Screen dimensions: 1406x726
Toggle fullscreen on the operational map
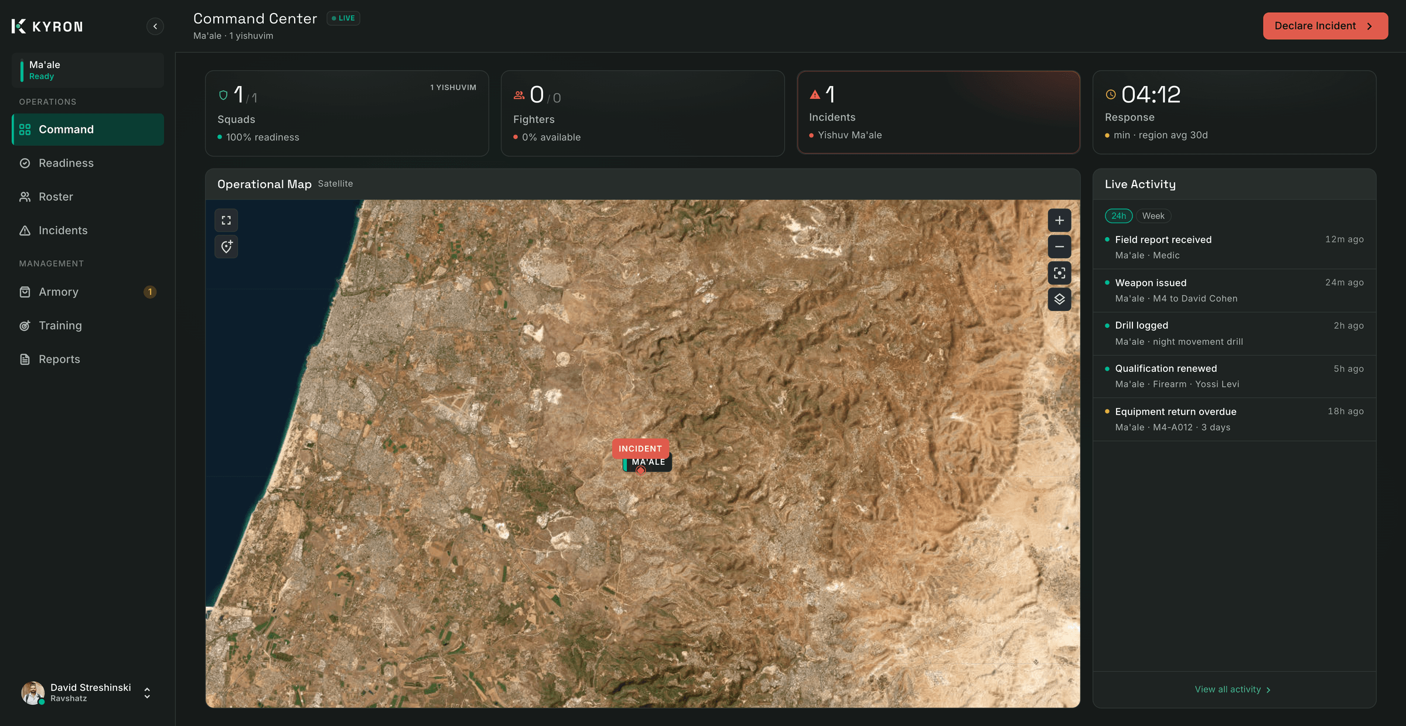coord(226,221)
